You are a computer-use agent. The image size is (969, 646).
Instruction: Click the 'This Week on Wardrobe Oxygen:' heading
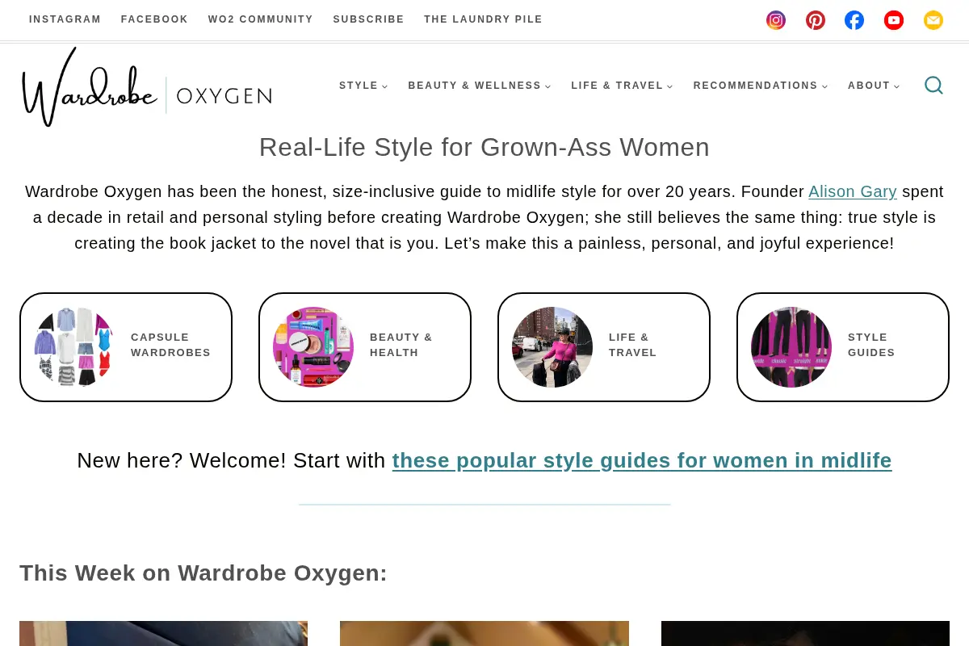coord(203,573)
